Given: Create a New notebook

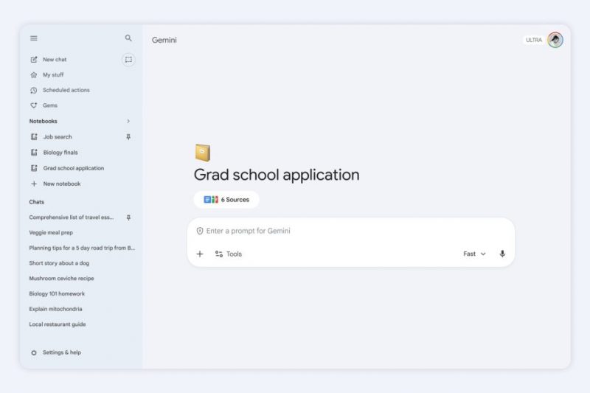Looking at the screenshot, I should (x=61, y=184).
